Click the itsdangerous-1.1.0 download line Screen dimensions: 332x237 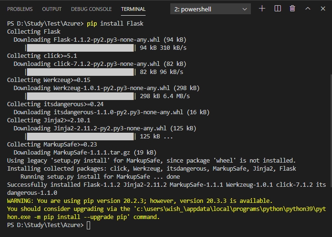click(x=111, y=112)
